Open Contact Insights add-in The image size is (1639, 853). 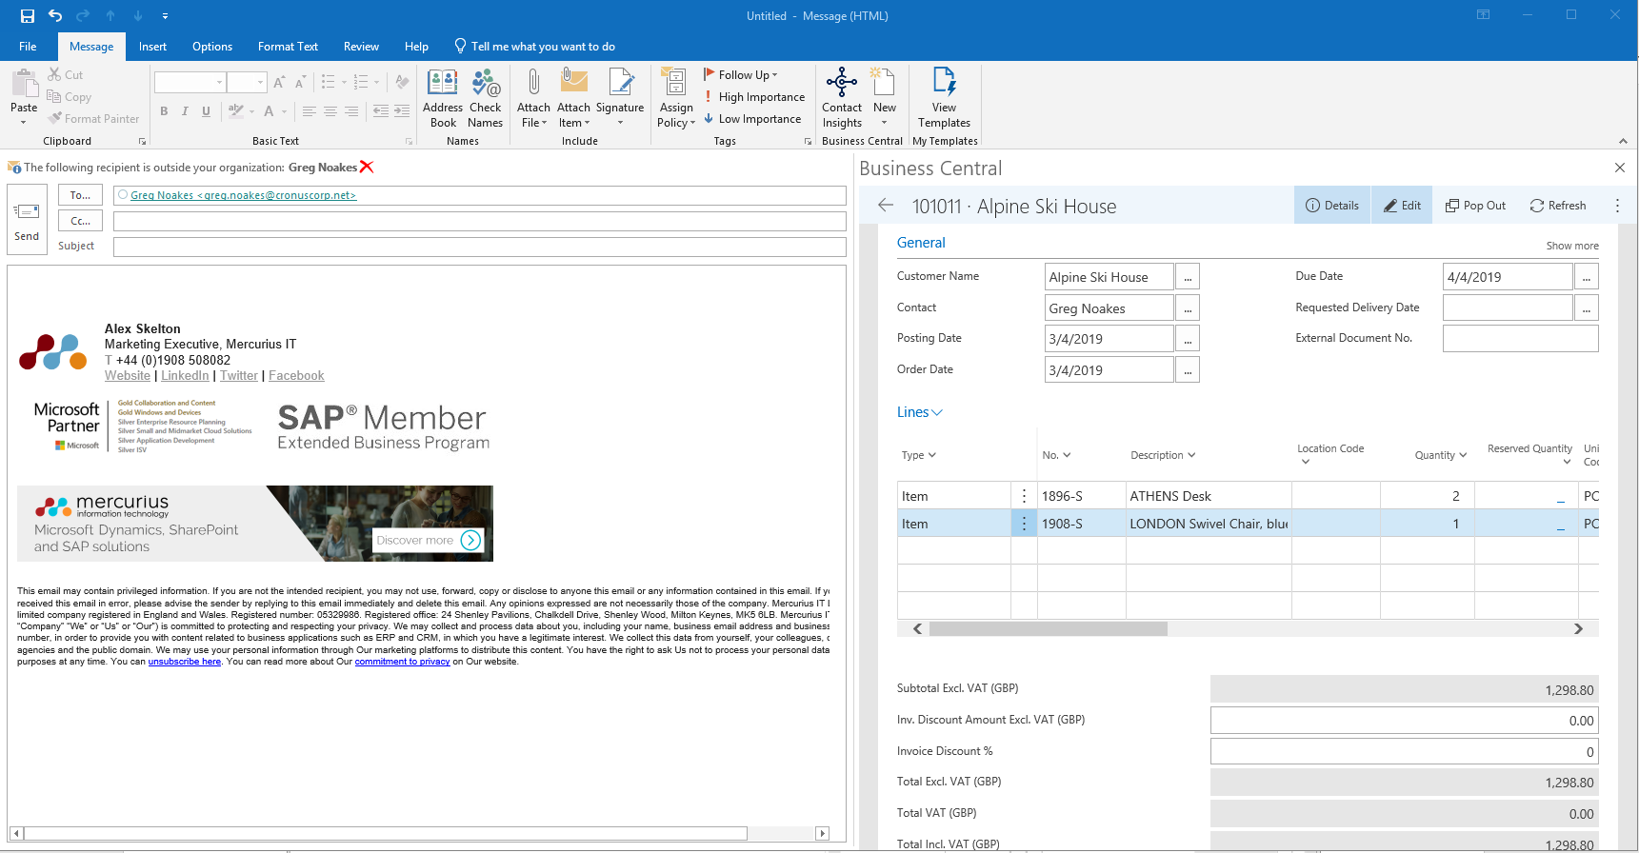(x=842, y=97)
